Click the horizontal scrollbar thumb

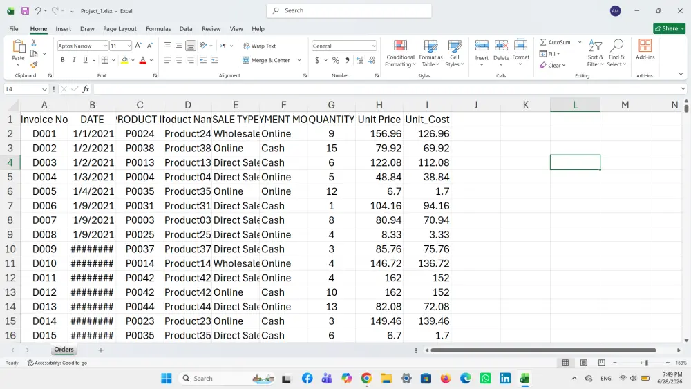click(543, 350)
